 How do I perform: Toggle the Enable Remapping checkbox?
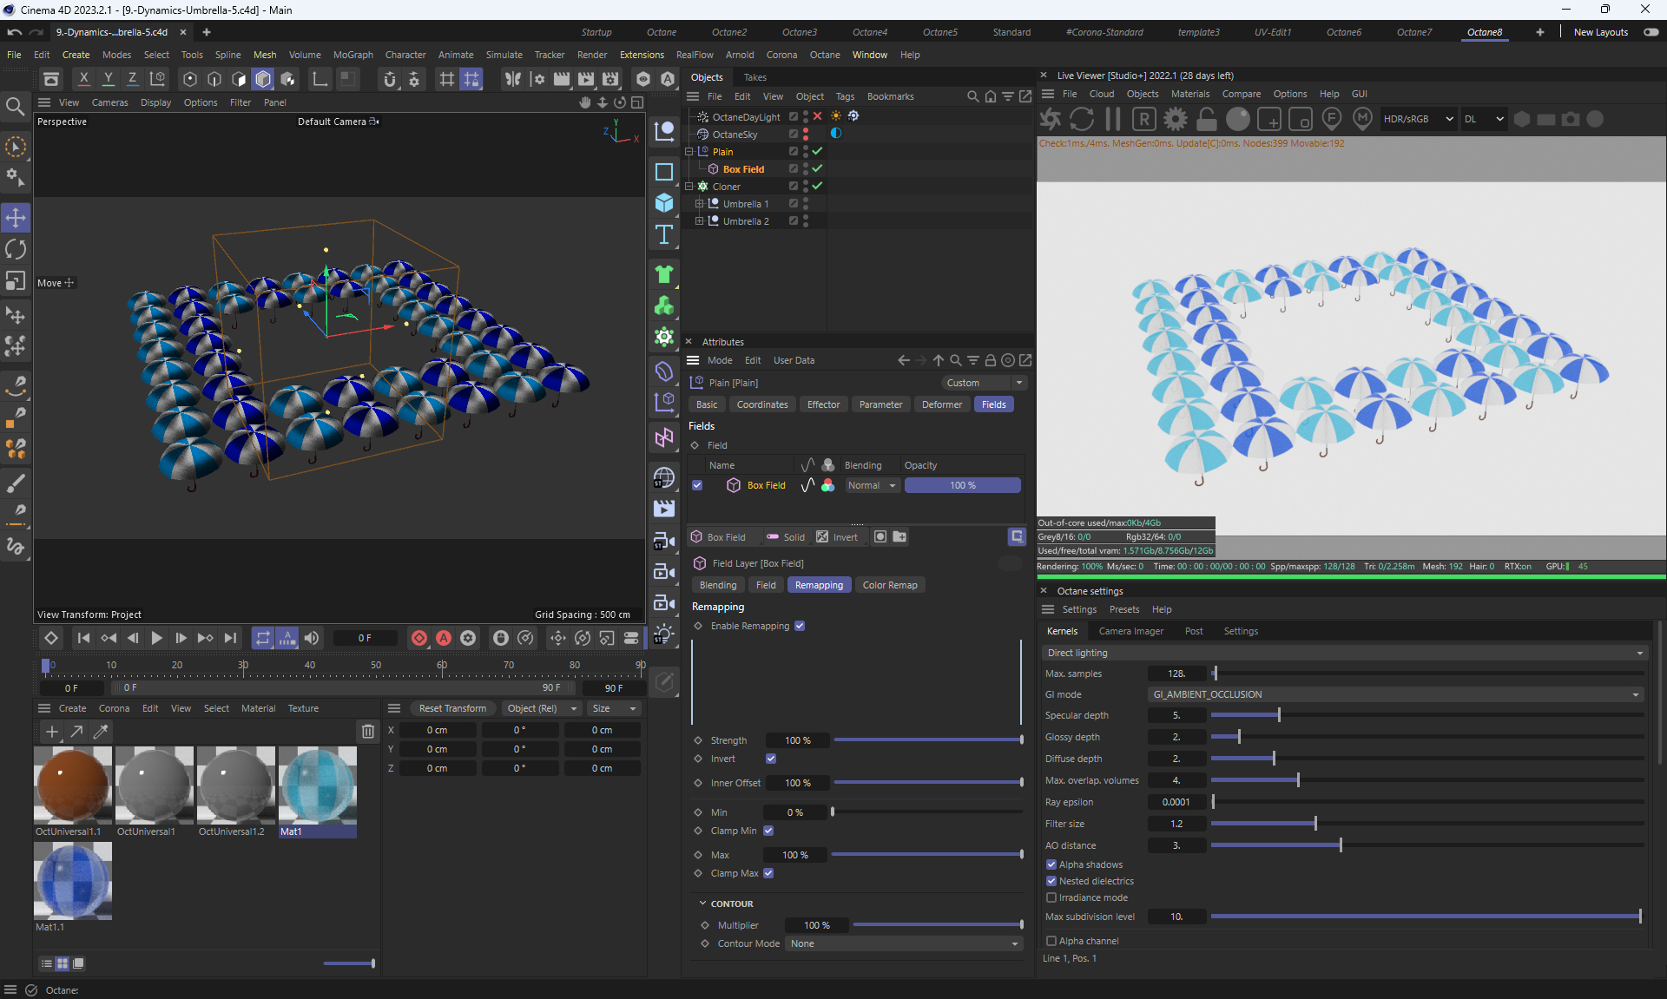[x=800, y=626]
